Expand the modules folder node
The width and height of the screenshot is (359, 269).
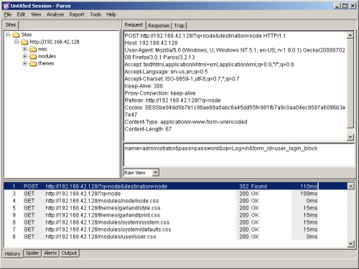click(25, 57)
